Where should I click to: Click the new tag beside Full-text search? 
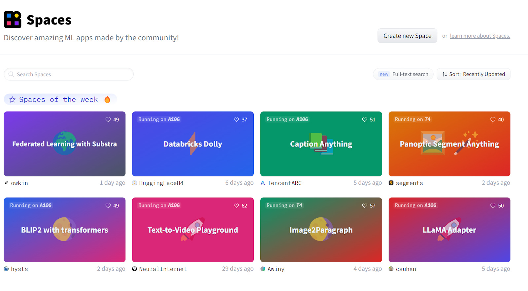click(x=384, y=74)
